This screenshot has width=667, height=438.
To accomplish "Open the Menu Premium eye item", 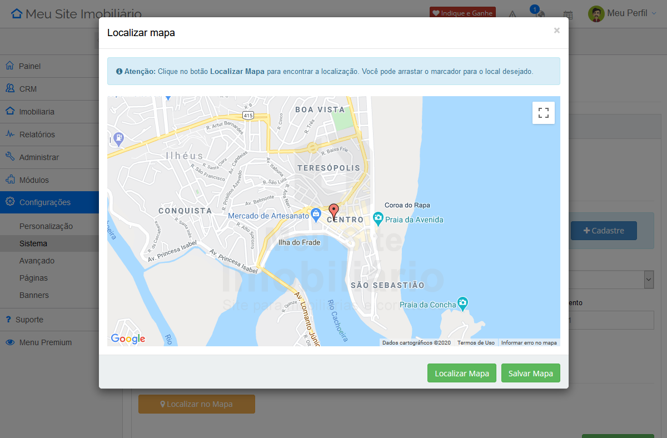I will click(x=46, y=342).
